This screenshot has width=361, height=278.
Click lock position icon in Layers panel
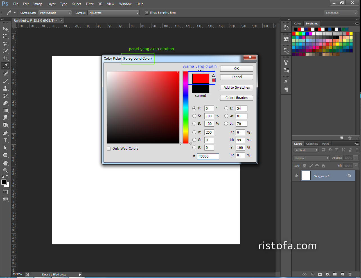[317, 166]
